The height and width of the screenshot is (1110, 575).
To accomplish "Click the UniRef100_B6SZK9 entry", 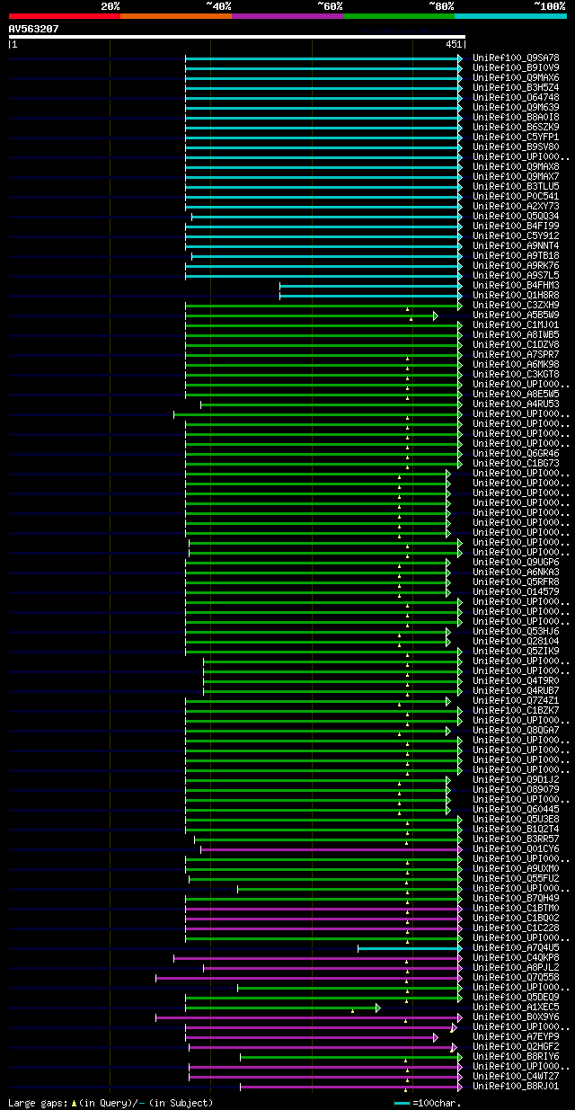I will pos(516,128).
